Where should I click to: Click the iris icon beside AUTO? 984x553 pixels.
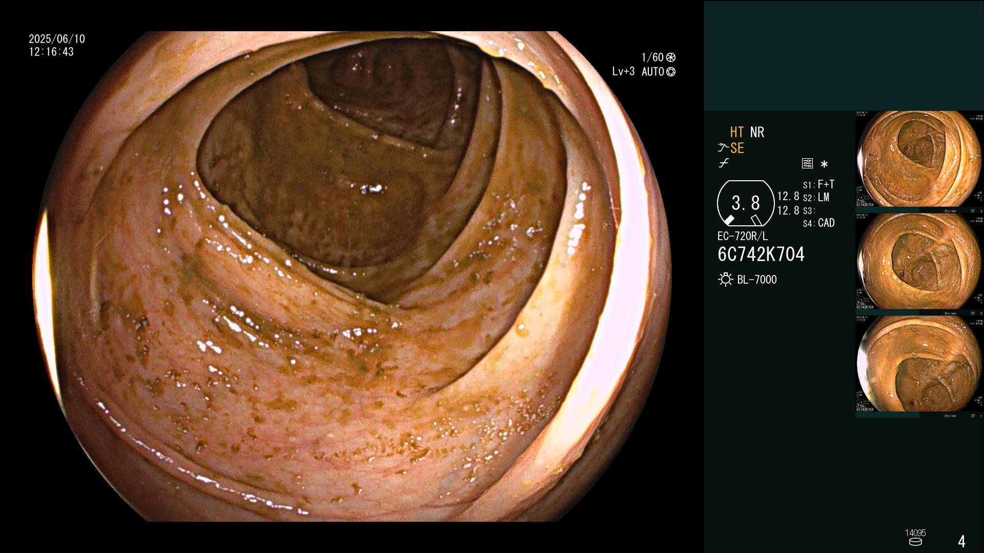tap(670, 72)
